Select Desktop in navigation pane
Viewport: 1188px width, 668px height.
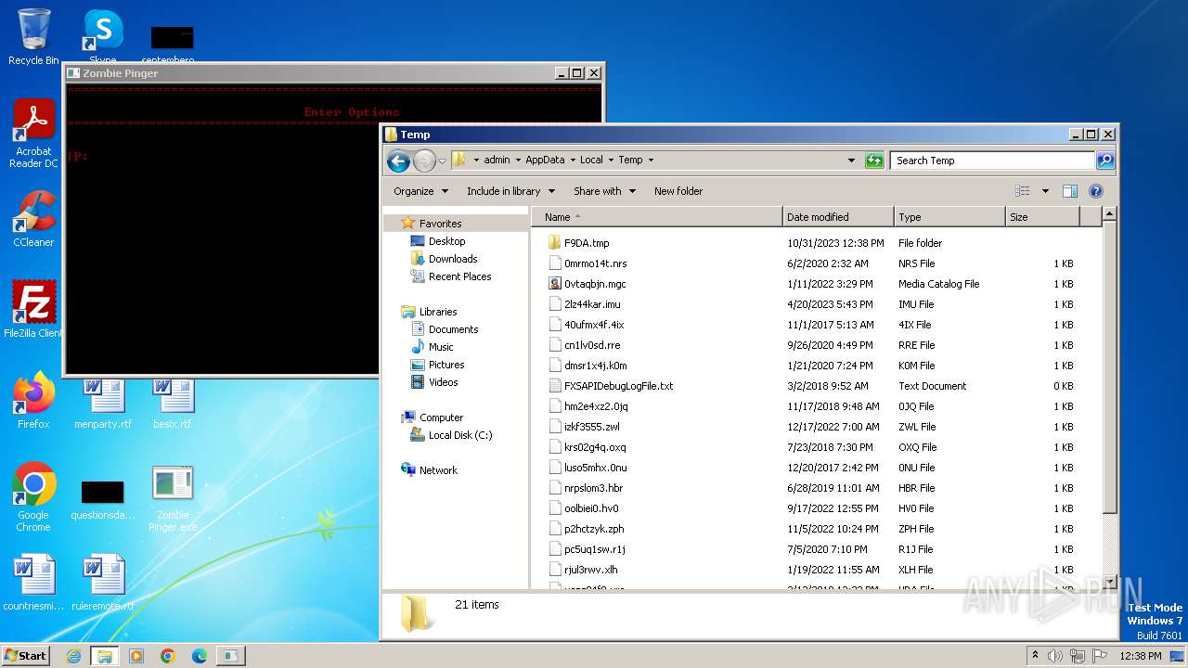(446, 241)
